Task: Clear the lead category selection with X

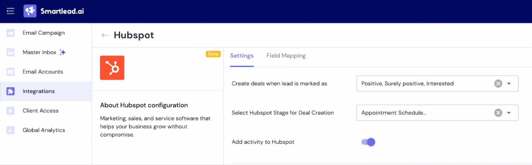Action: pyautogui.click(x=498, y=84)
